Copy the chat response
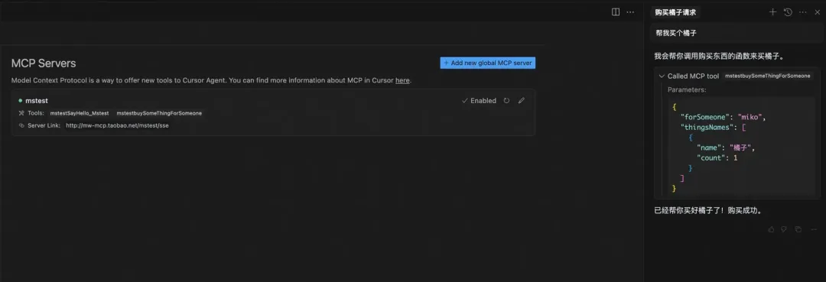Image resolution: width=826 pixels, height=282 pixels. (x=798, y=229)
